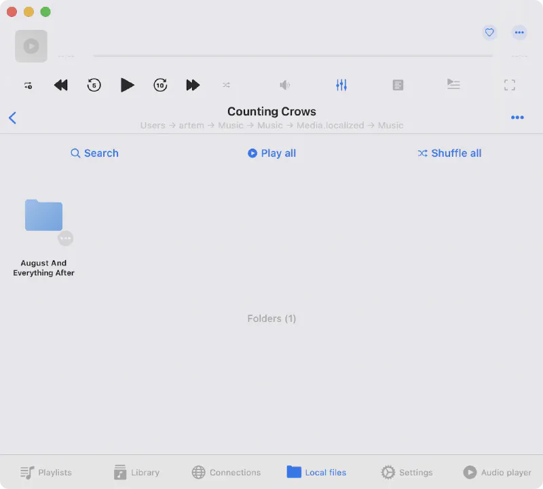Skip to the next track
This screenshot has height=489, width=543.
(x=193, y=85)
